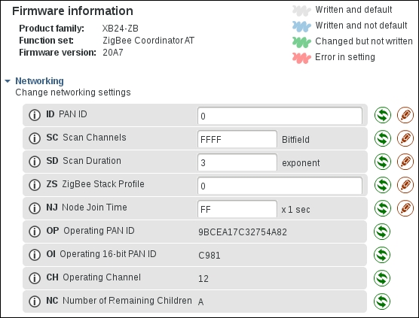This screenshot has width=419, height=318.
Task: Write the Scan Duration setting
Action: [x=405, y=162]
